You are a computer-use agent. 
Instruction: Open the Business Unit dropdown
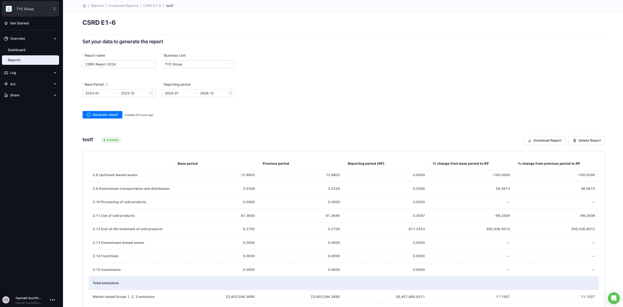(198, 64)
